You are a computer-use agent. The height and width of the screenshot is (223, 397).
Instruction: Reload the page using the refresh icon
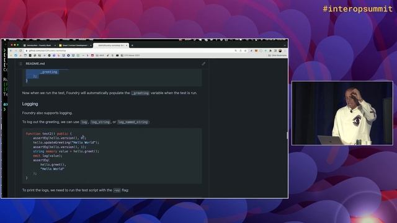coord(20,51)
